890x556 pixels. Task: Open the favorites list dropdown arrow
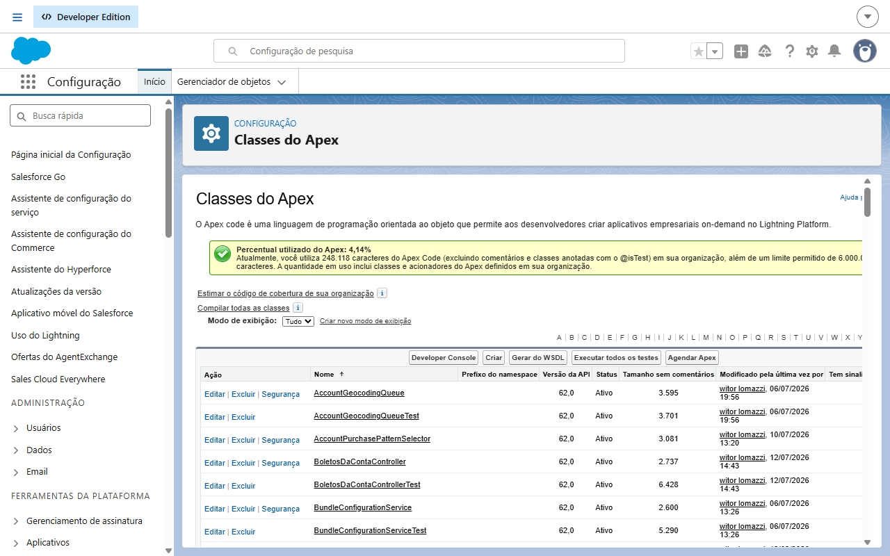(715, 51)
